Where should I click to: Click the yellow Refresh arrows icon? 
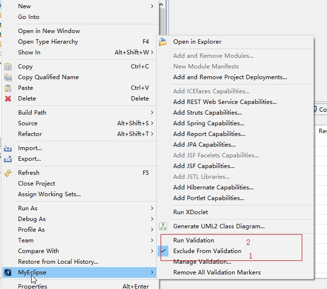pyautogui.click(x=8, y=173)
